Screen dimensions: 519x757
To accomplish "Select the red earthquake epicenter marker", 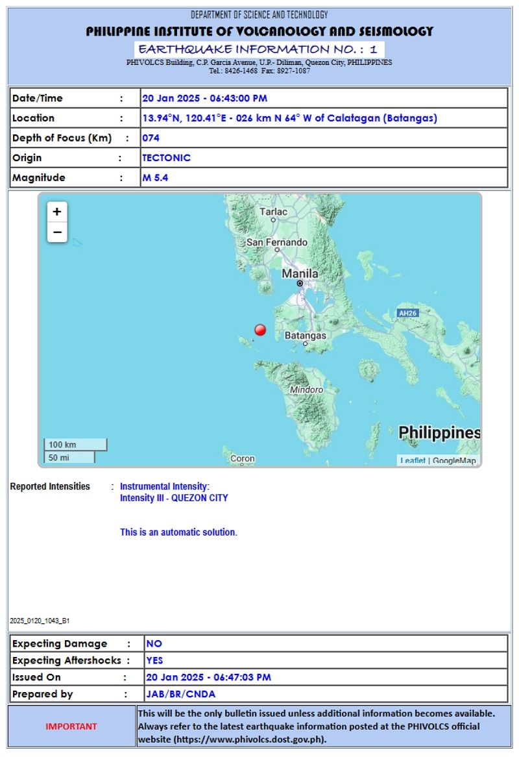I will [259, 330].
